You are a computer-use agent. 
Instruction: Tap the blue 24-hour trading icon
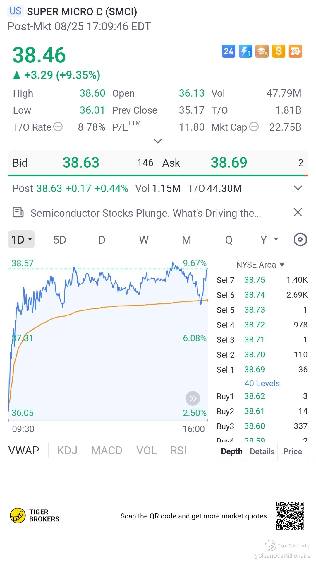[229, 51]
